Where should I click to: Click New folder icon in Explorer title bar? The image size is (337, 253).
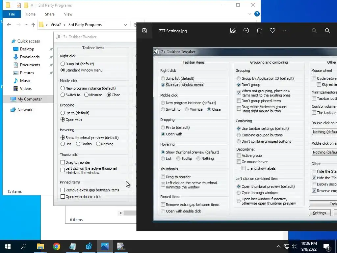[26, 5]
